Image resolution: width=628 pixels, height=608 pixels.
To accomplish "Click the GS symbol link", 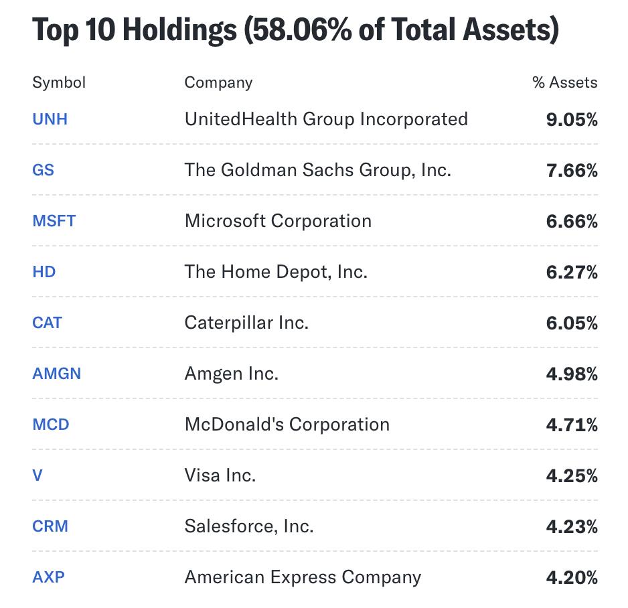I will [x=43, y=170].
